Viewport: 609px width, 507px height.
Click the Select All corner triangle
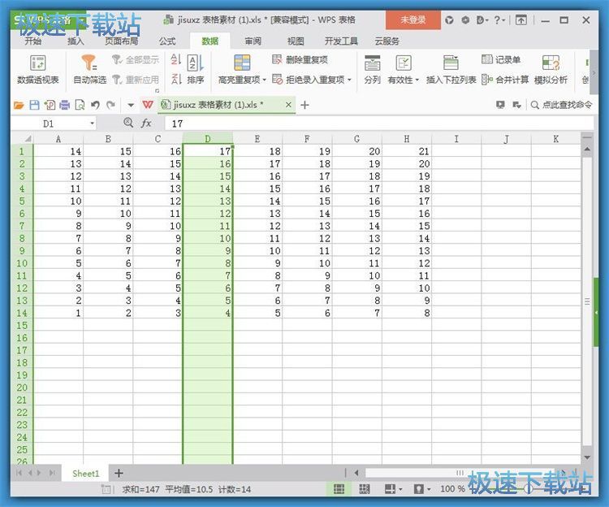[x=28, y=139]
